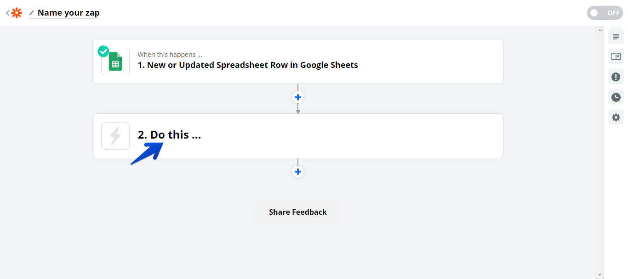Show the exclamation alerts icon in sidebar
This screenshot has height=279, width=628.
[x=616, y=77]
